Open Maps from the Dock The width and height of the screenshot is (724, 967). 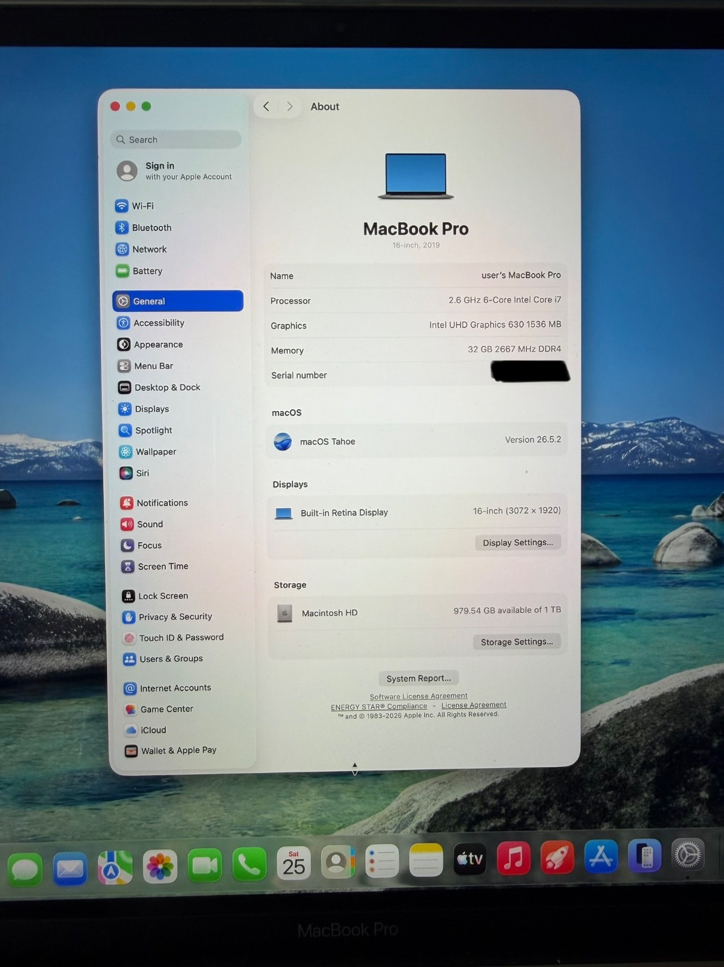115,868
